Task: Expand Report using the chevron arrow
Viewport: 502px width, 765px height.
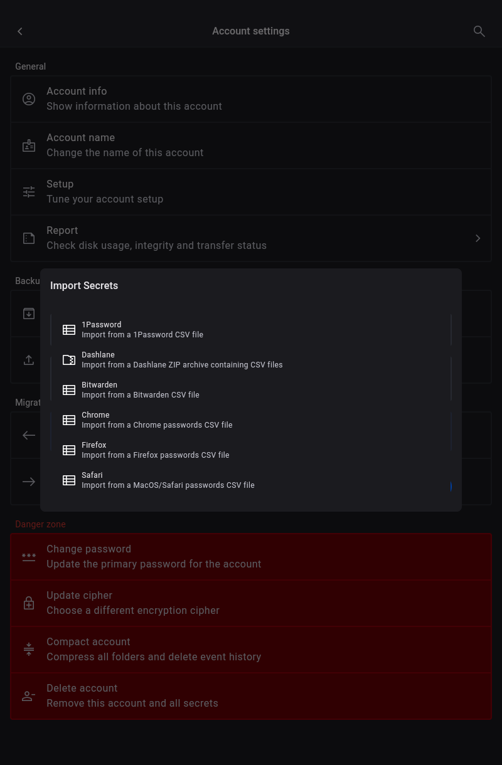Action: coord(478,238)
